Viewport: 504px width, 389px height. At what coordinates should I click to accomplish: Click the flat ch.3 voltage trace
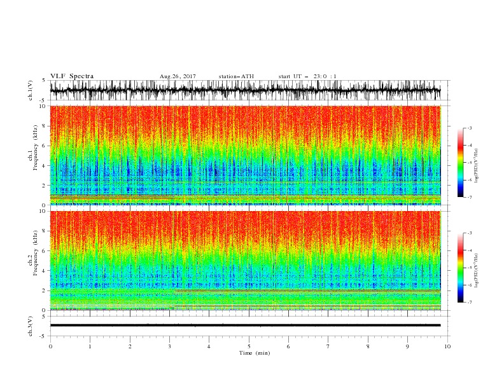[245, 325]
